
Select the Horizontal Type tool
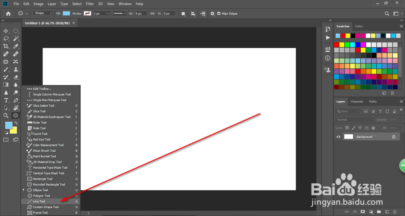(x=6, y=100)
